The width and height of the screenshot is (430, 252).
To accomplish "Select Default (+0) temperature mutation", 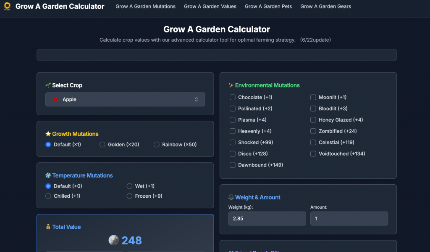I will pyautogui.click(x=48, y=186).
